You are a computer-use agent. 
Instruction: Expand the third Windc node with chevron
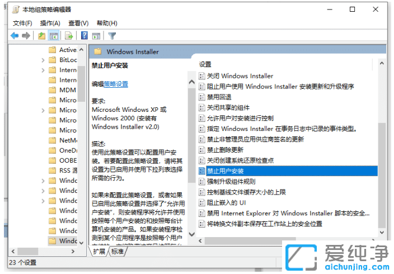click(x=43, y=201)
